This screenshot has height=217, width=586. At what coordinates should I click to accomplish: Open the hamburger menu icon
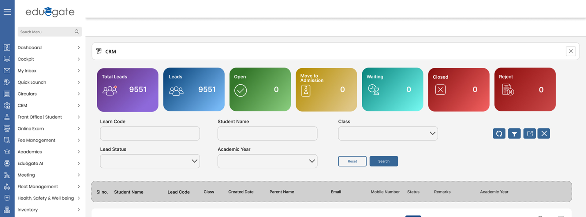click(x=7, y=12)
